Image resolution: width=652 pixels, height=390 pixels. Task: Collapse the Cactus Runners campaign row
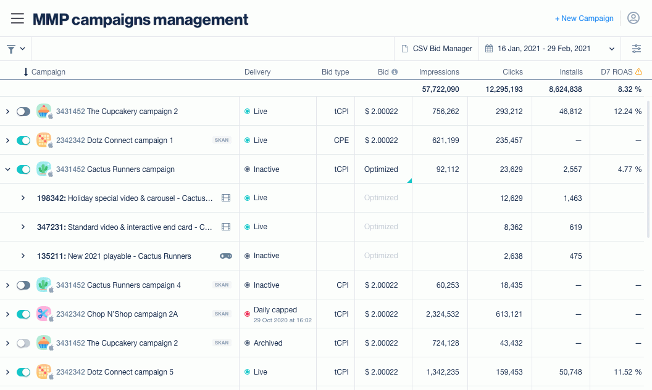(7, 169)
